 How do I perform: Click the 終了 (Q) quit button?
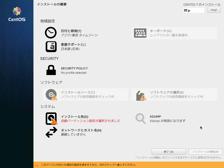[x=169, y=152]
